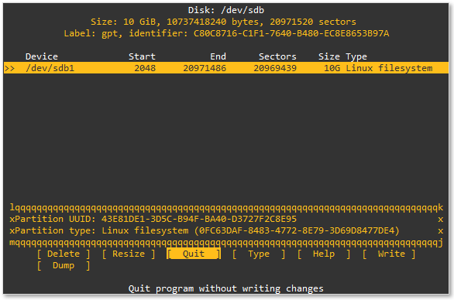This screenshot has width=454, height=300.
Task: Click the End column header
Action: (218, 56)
